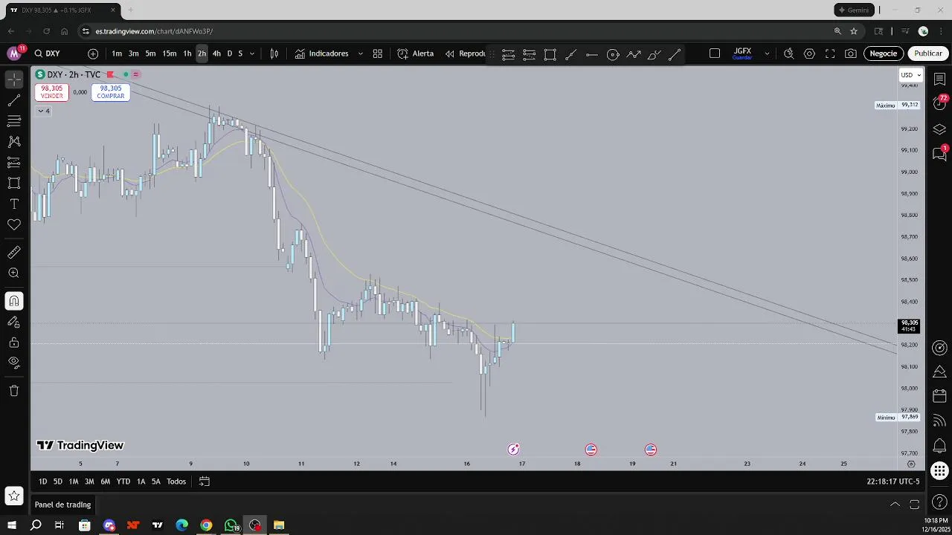952x535 pixels.
Task: Enter fullscreen mode
Action: [x=830, y=53]
